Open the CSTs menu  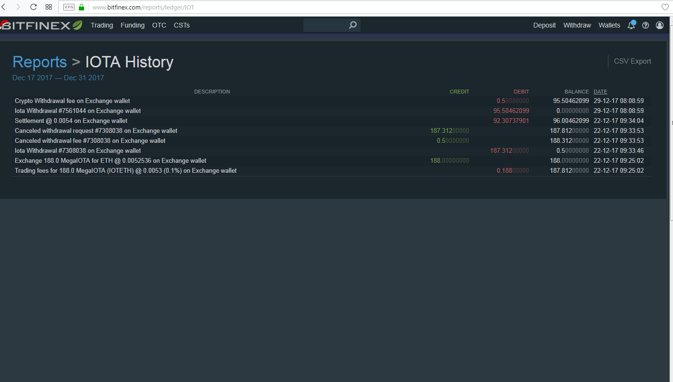[x=181, y=25]
